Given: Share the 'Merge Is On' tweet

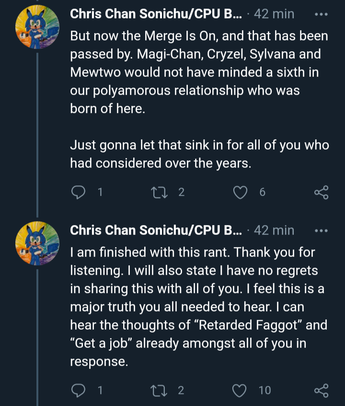Looking at the screenshot, I should [322, 192].
